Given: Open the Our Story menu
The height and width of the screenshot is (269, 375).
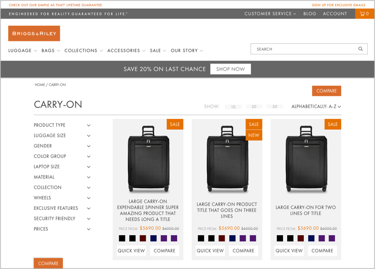Looking at the screenshot, I should [187, 51].
